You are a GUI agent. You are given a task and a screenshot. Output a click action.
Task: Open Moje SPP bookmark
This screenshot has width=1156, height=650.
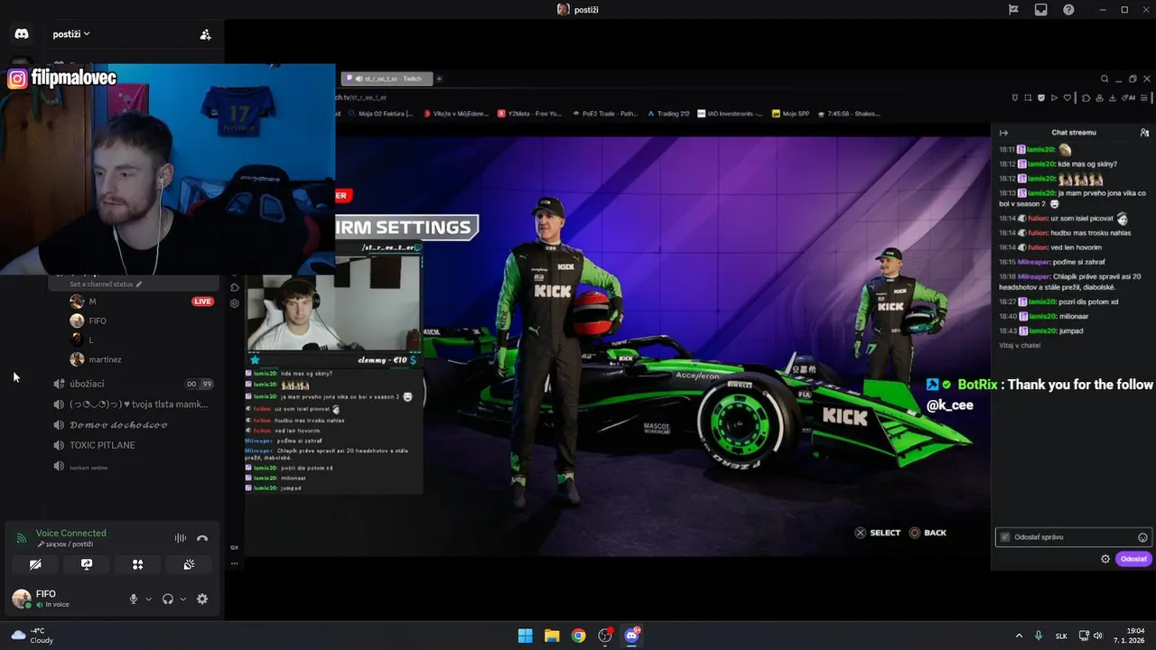coord(790,114)
